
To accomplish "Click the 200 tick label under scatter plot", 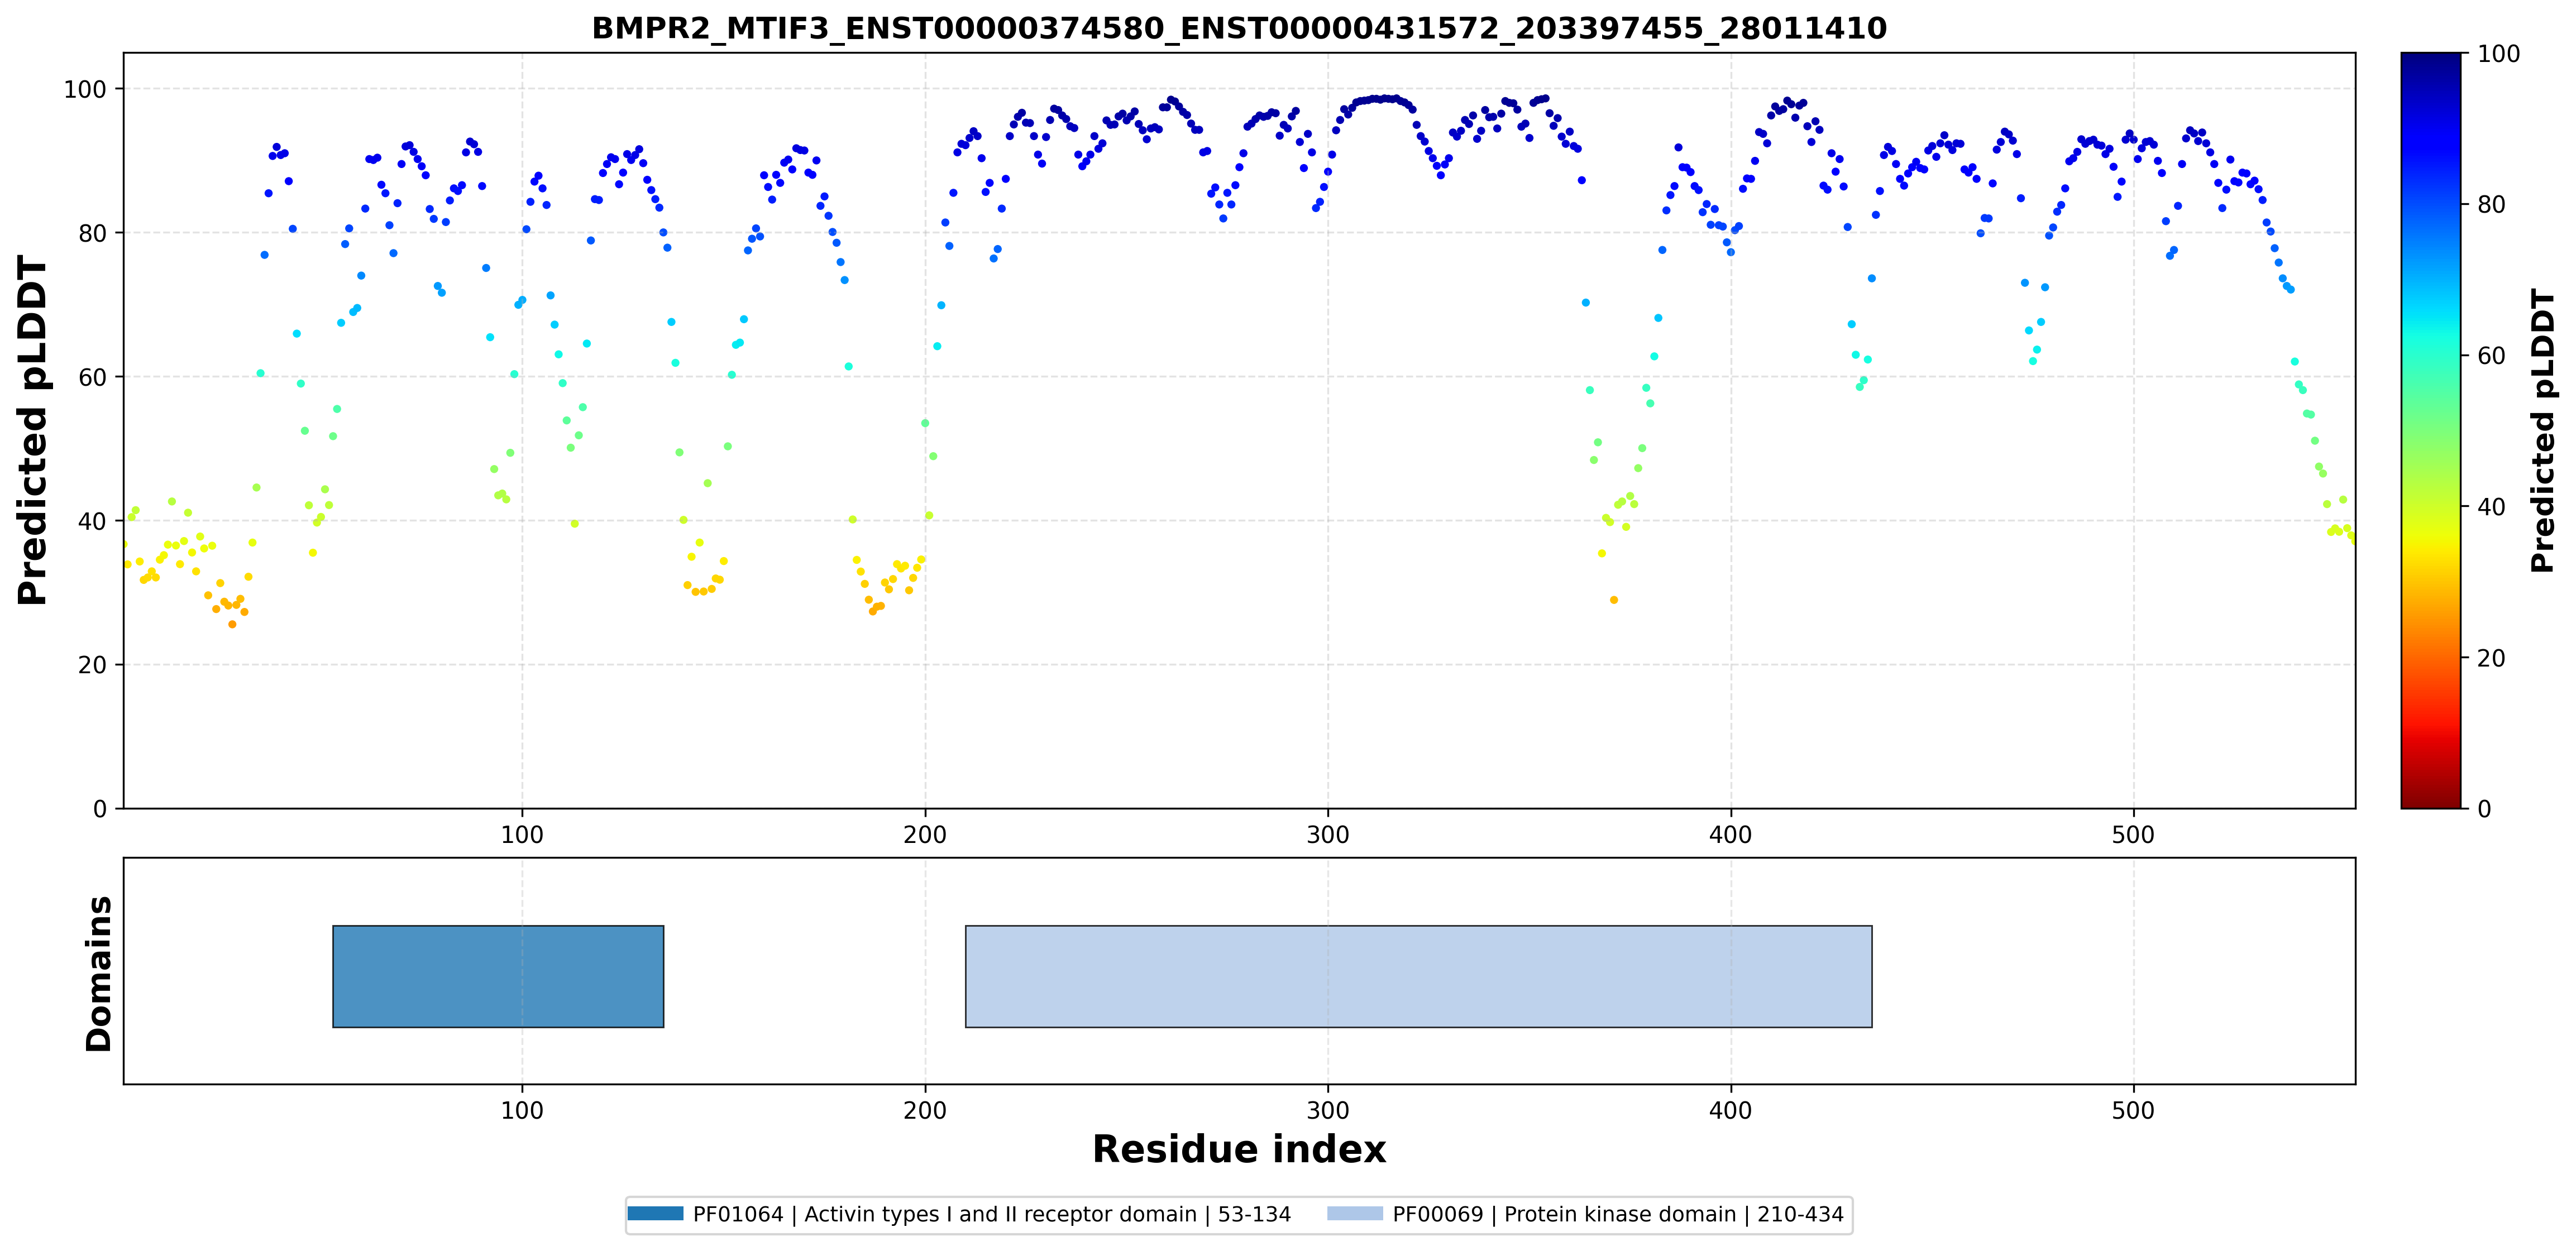I will click(x=925, y=834).
